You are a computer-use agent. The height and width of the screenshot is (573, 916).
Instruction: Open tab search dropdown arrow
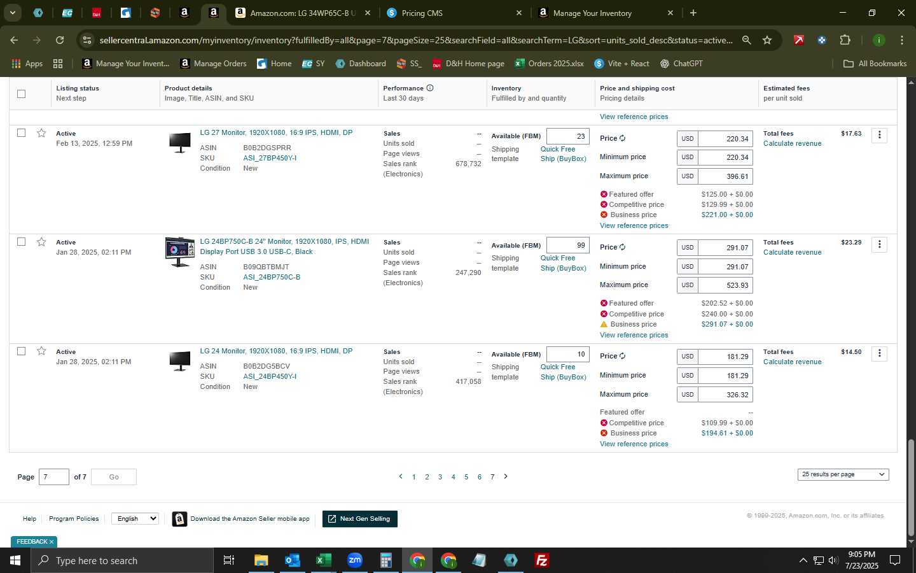[x=12, y=13]
